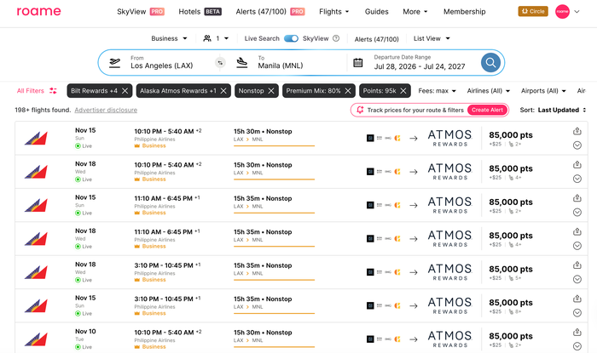Edit the Departure Date Range field

[x=420, y=63]
